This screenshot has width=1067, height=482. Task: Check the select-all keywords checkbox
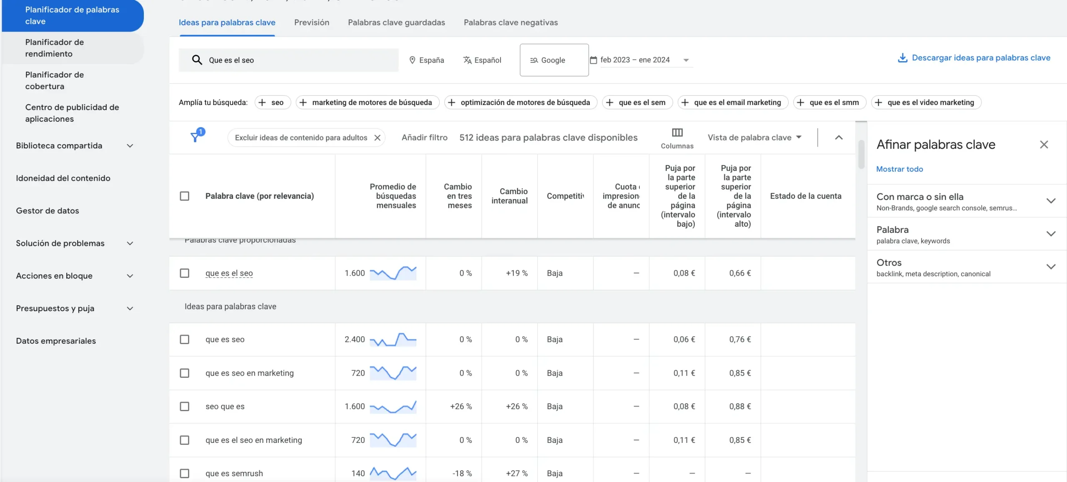click(185, 196)
